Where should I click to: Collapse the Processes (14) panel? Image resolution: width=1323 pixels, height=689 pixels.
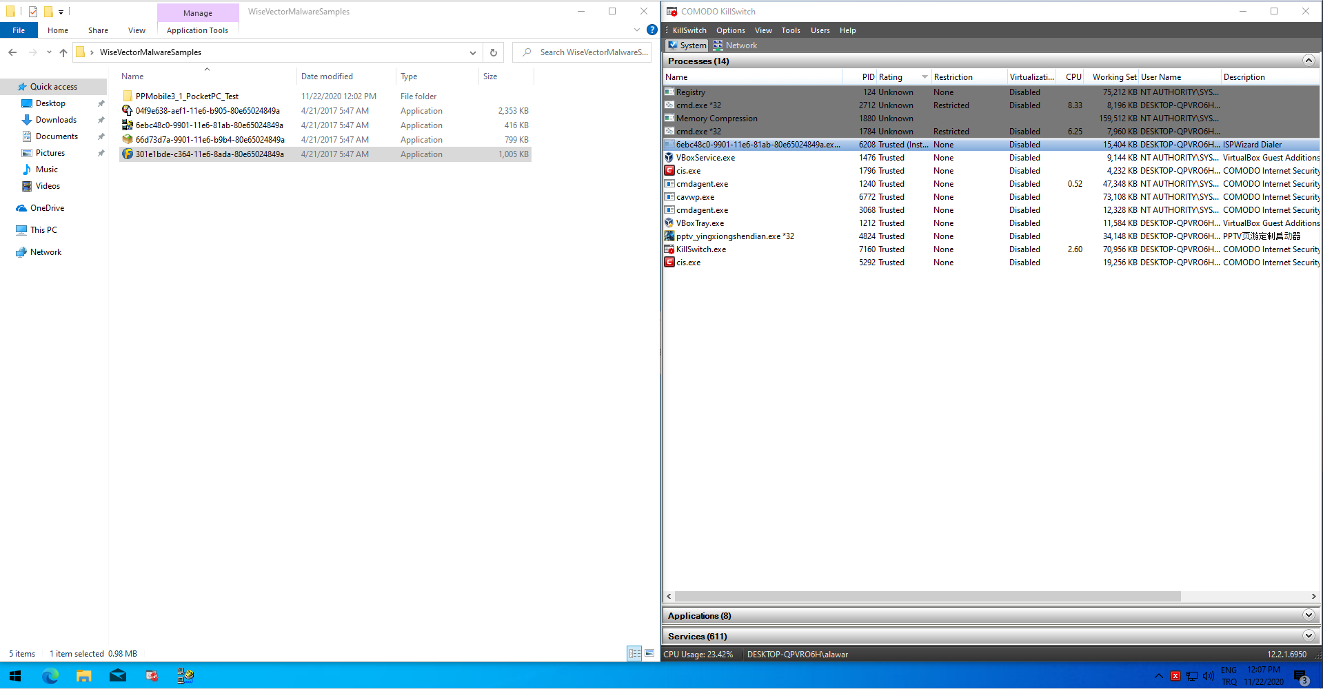tap(1309, 61)
